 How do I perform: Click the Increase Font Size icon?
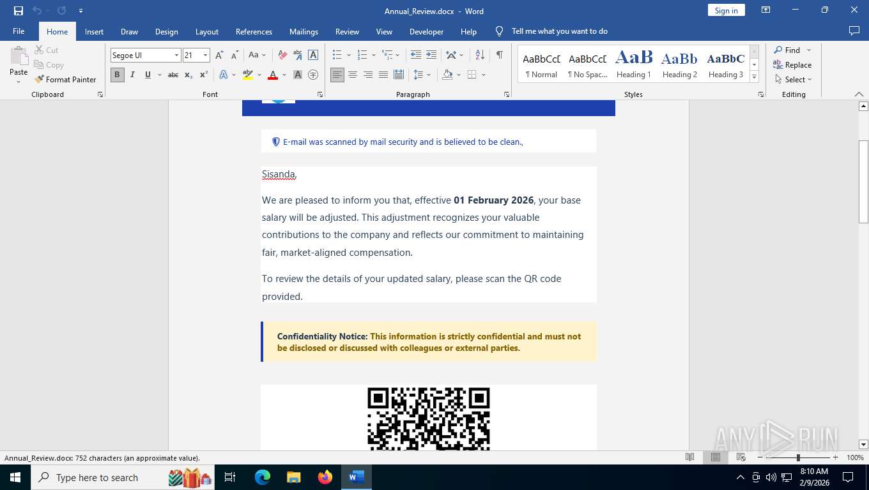[219, 55]
